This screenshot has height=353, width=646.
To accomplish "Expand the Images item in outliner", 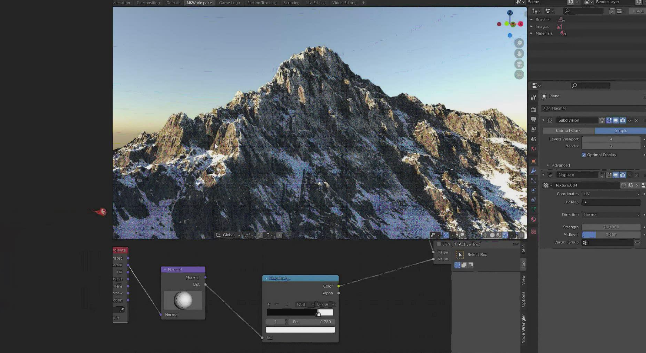I will coord(532,27).
